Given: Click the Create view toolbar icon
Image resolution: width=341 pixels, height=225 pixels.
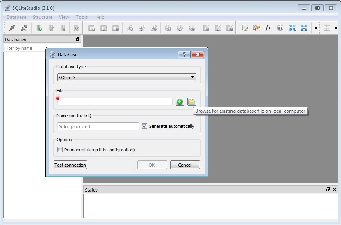Looking at the screenshot, I should click(x=206, y=28).
